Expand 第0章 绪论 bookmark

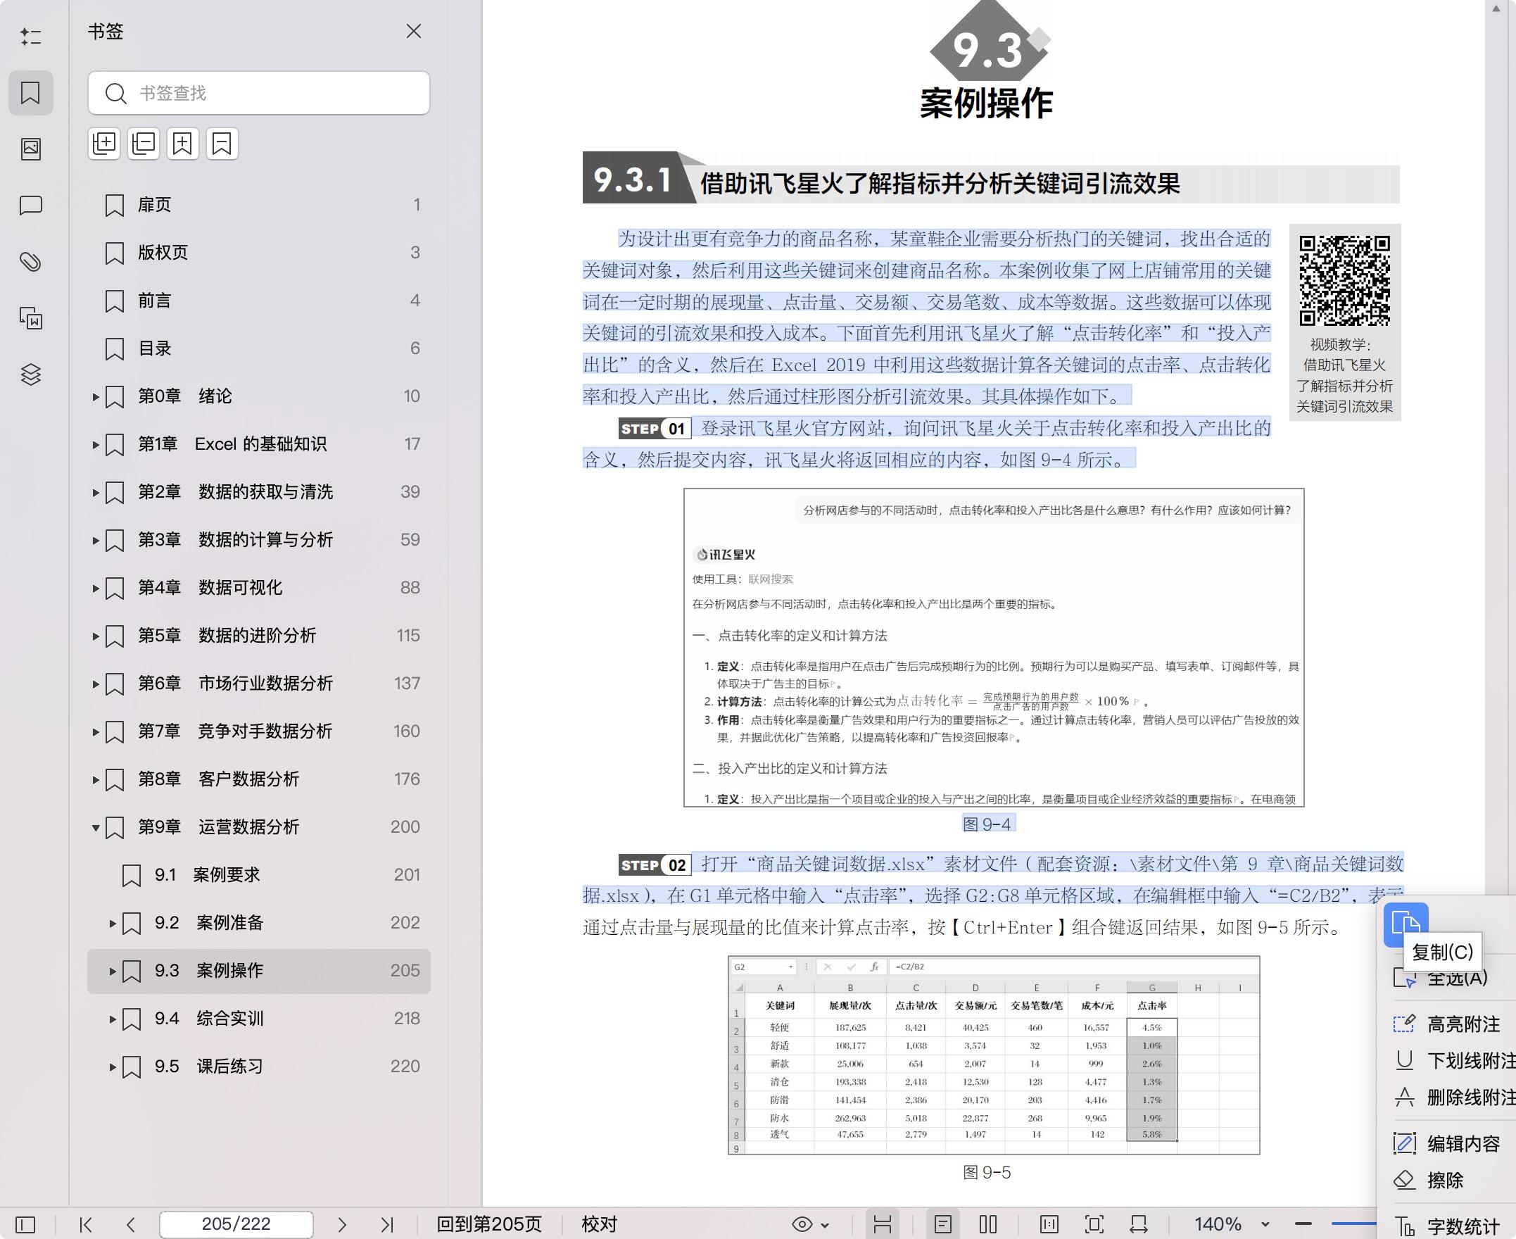tap(96, 397)
